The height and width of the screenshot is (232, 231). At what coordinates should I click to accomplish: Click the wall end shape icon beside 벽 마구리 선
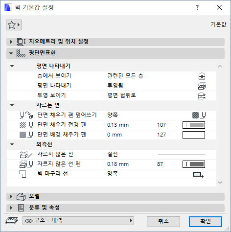23,174
